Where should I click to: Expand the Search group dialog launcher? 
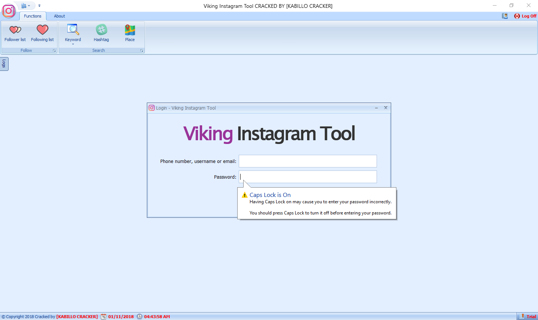point(142,51)
